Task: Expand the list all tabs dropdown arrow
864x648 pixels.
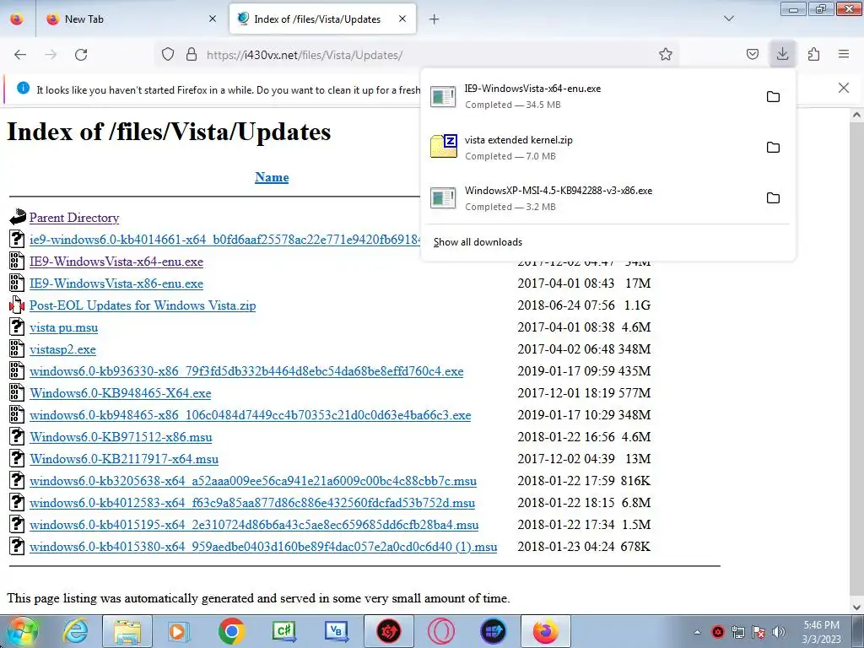Action: (x=728, y=19)
